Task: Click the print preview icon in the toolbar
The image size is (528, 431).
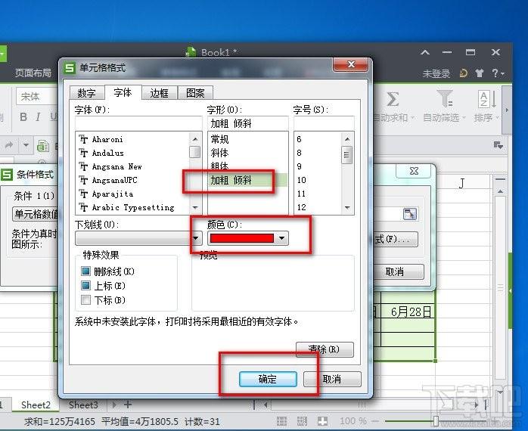Action: 43,146
